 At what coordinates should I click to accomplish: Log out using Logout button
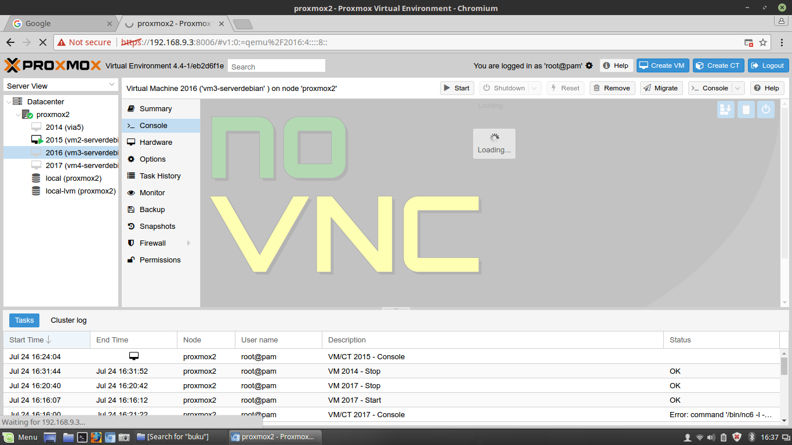[x=768, y=65]
